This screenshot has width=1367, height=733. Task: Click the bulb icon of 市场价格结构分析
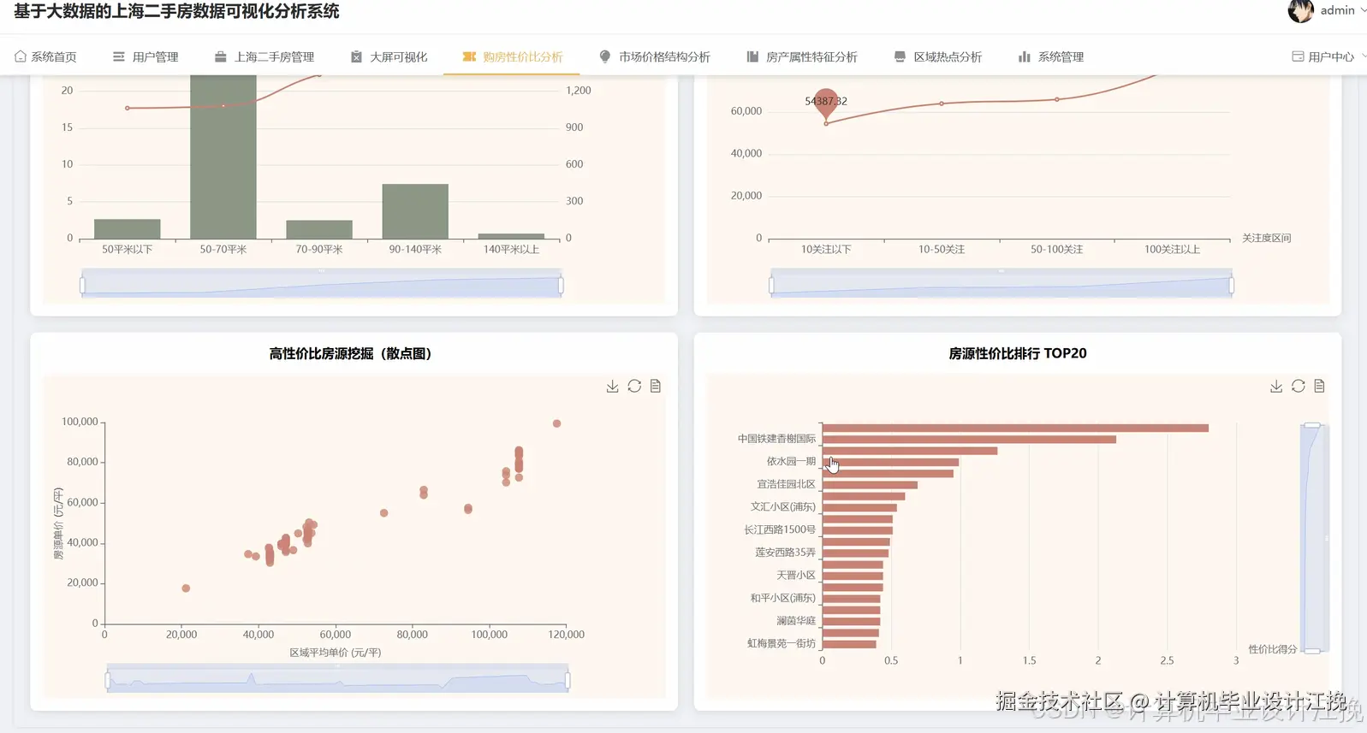[x=605, y=56]
